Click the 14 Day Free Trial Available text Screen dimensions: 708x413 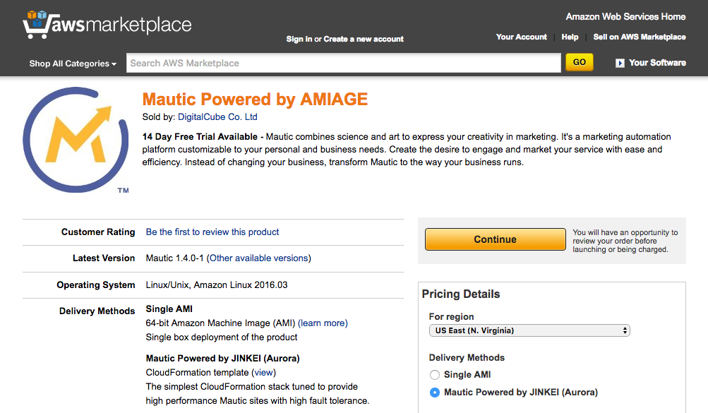pyautogui.click(x=200, y=137)
